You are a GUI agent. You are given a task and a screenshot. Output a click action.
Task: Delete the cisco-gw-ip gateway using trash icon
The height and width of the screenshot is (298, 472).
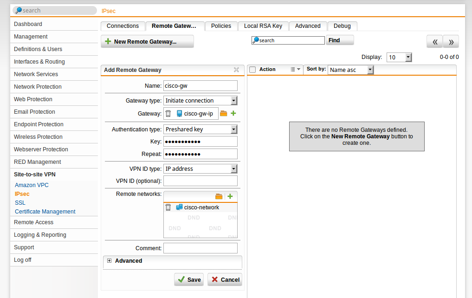point(169,113)
